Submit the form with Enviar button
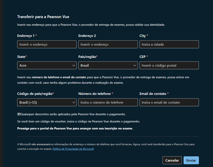Screen dimensions: 213x167 click(x=191, y=160)
